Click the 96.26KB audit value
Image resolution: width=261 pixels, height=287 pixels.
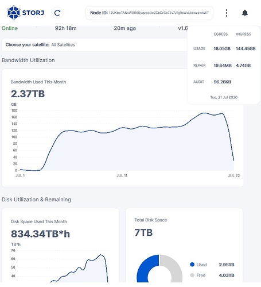tap(223, 82)
